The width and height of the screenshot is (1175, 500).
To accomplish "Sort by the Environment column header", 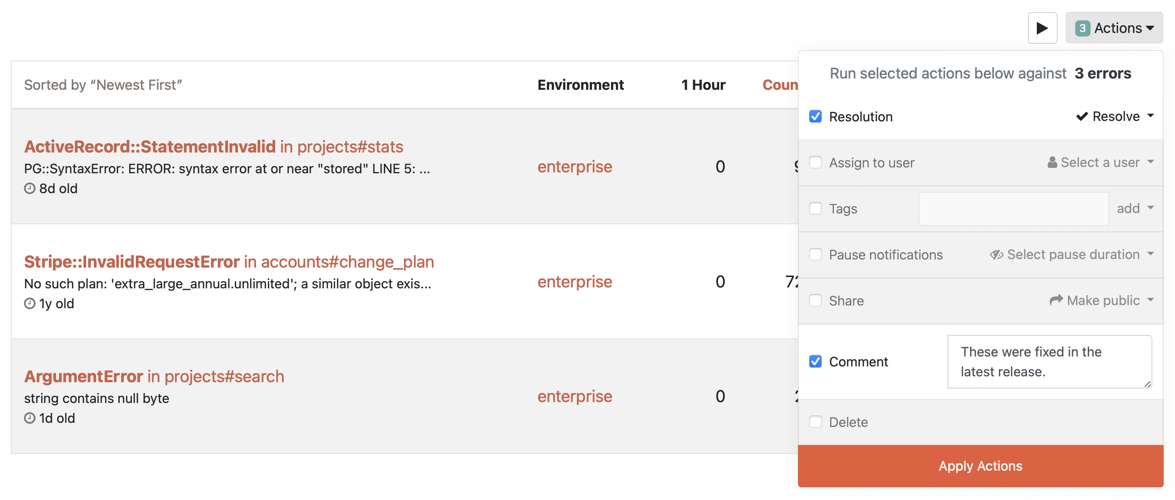I will point(580,85).
